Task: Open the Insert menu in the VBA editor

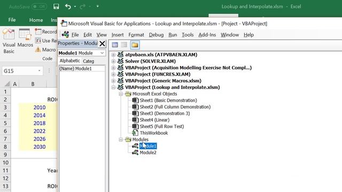Action: pyautogui.click(x=118, y=35)
